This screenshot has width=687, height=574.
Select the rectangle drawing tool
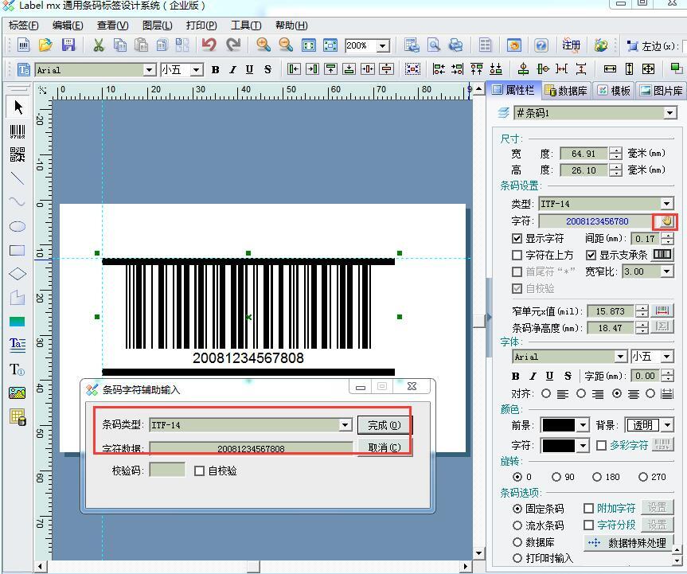[x=17, y=250]
